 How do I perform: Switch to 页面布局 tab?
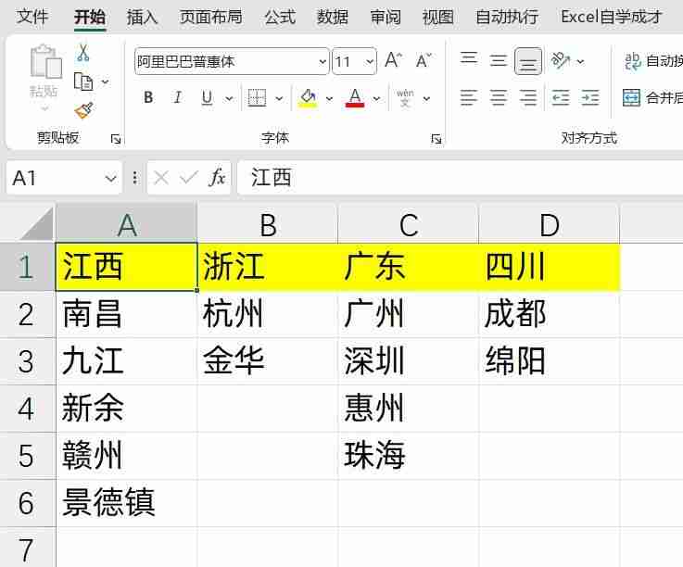210,17
